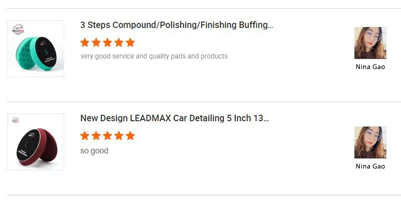Screen dimensions: 401x200
Task: View Nina Gao's avatar on the green pad review
Action: pos(370,43)
